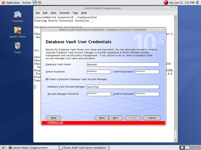The height and width of the screenshot is (150, 201).
Task: Launch the web browser globe icon in top panel
Action: 35,2
